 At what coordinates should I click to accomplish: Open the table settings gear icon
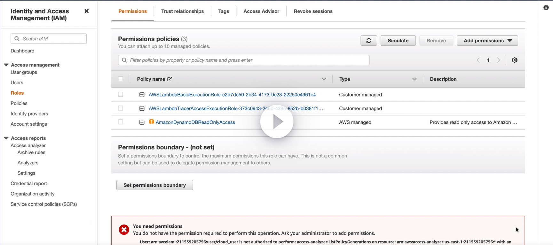click(514, 60)
